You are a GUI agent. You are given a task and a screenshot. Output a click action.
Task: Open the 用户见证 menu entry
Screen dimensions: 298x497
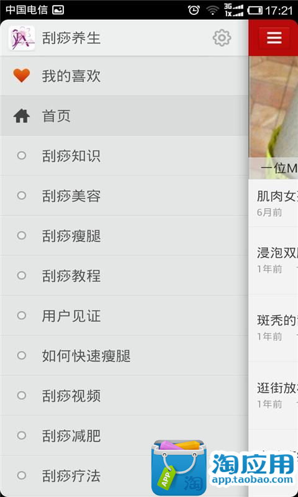[x=124, y=316]
